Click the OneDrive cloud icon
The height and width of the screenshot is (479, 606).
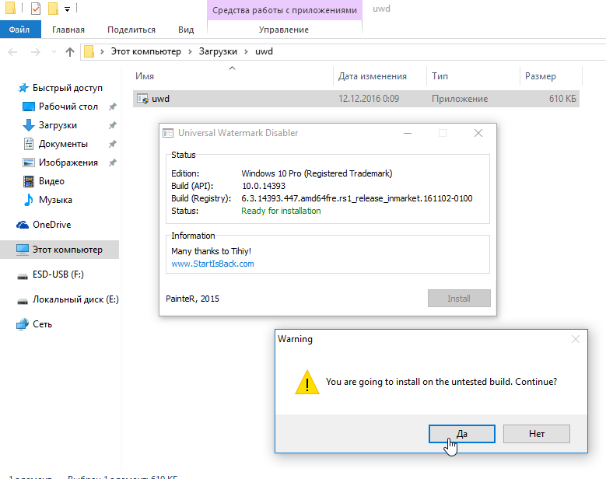point(23,225)
